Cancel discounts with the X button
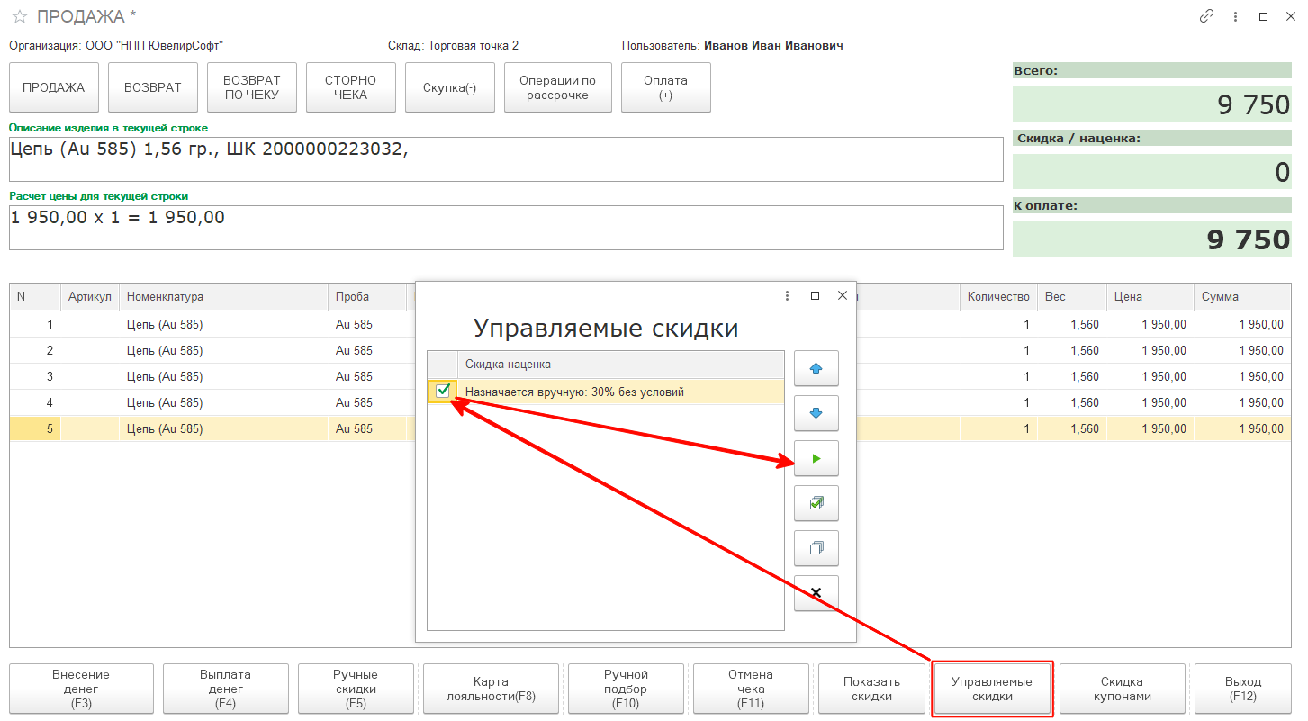This screenshot has width=1308, height=721. click(816, 593)
